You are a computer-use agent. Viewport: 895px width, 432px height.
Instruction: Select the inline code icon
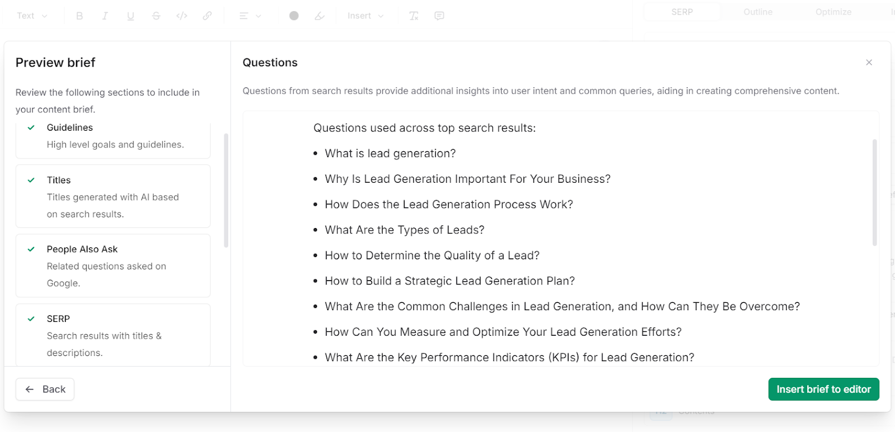click(x=182, y=16)
